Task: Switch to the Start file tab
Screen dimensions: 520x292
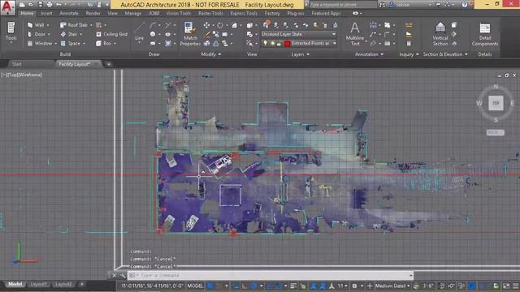Action: coord(16,64)
